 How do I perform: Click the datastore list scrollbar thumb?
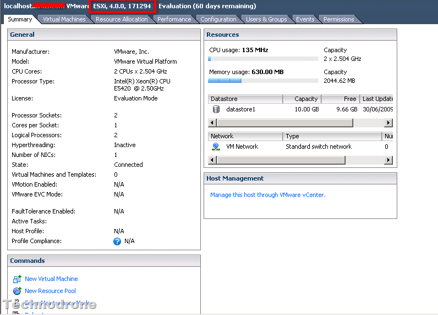pos(285,122)
